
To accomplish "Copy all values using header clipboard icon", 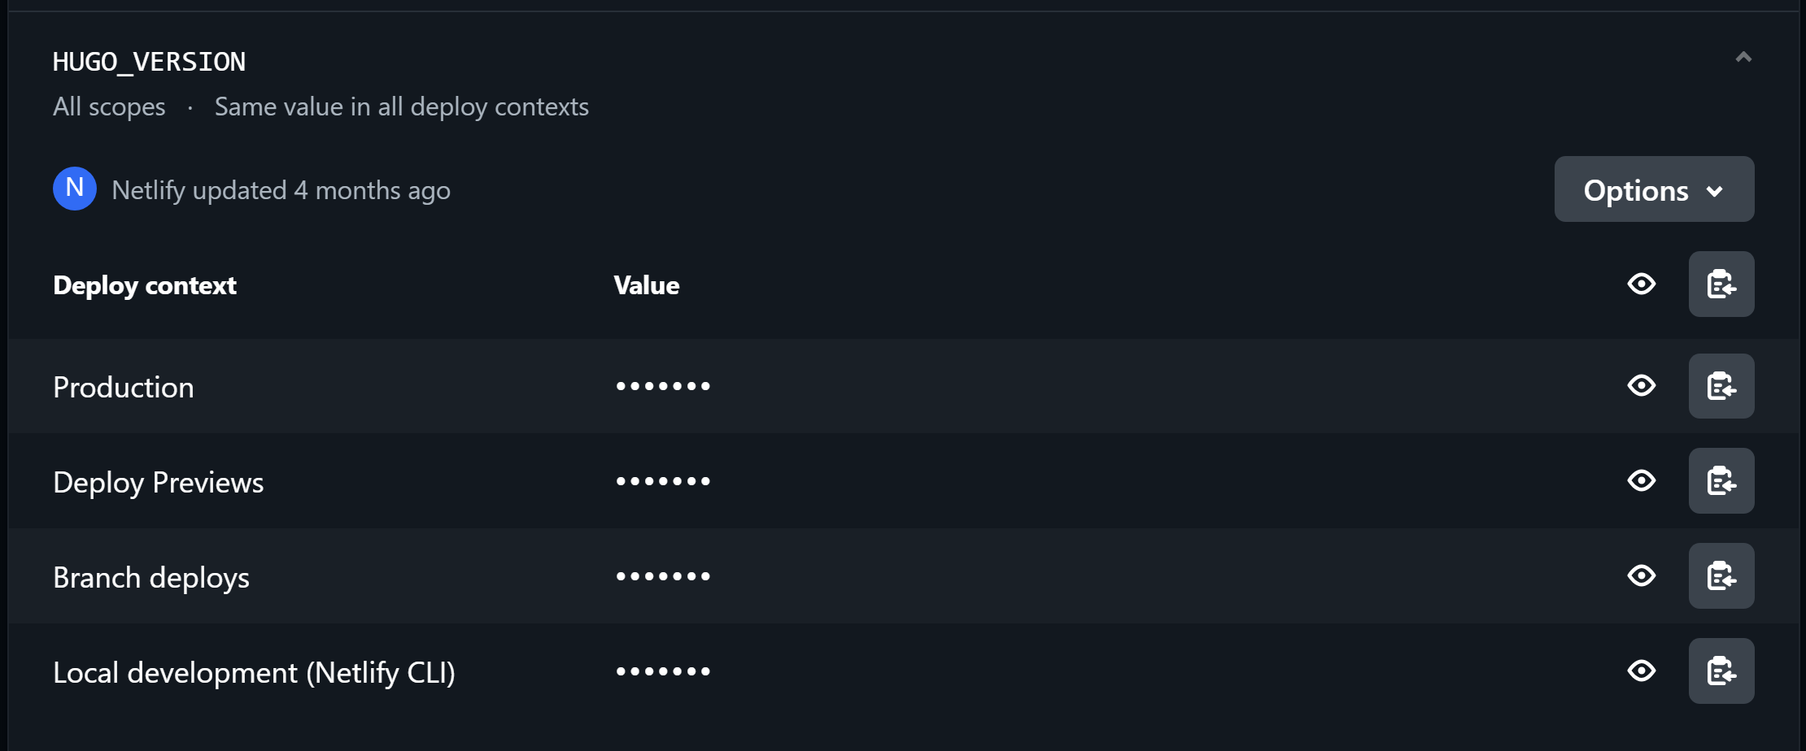I will (1721, 284).
